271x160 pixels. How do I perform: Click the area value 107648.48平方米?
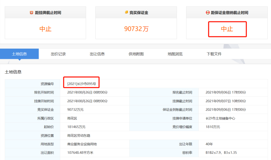point(80,153)
